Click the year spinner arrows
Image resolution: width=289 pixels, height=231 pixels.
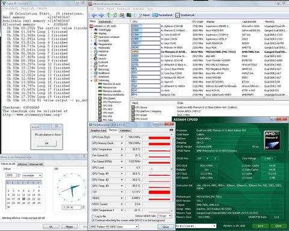19,175
